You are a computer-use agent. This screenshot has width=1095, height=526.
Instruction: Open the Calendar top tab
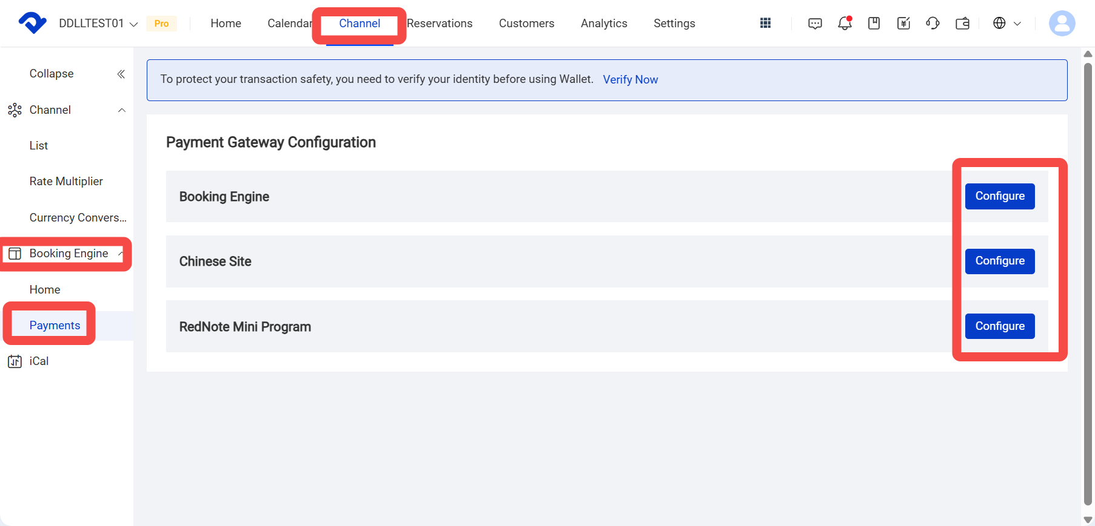click(290, 23)
